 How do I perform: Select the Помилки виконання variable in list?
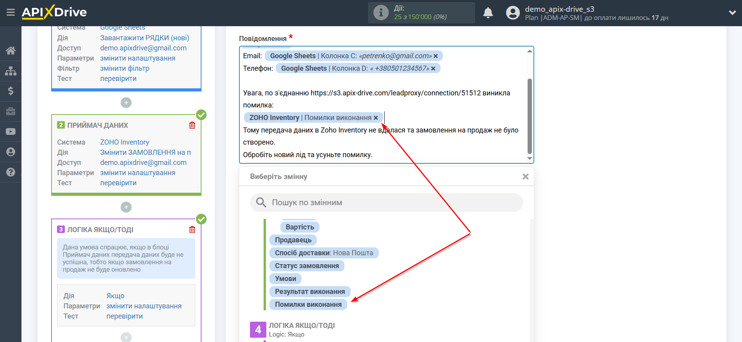pos(308,304)
